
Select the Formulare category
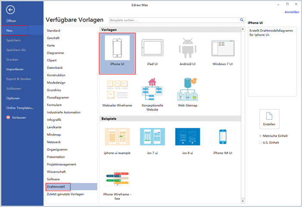[54, 105]
